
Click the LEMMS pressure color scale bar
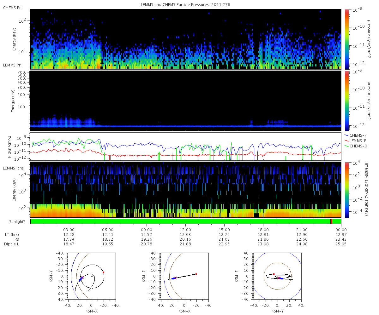point(346,101)
